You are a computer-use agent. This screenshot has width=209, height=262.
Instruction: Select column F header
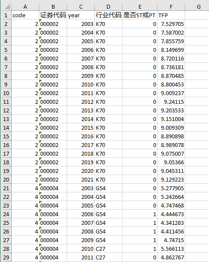[x=171, y=6]
